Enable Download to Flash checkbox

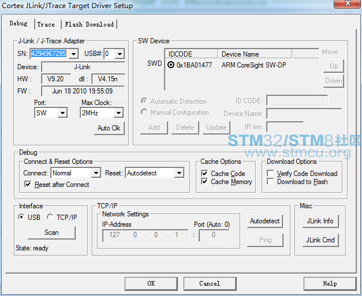pos(270,181)
